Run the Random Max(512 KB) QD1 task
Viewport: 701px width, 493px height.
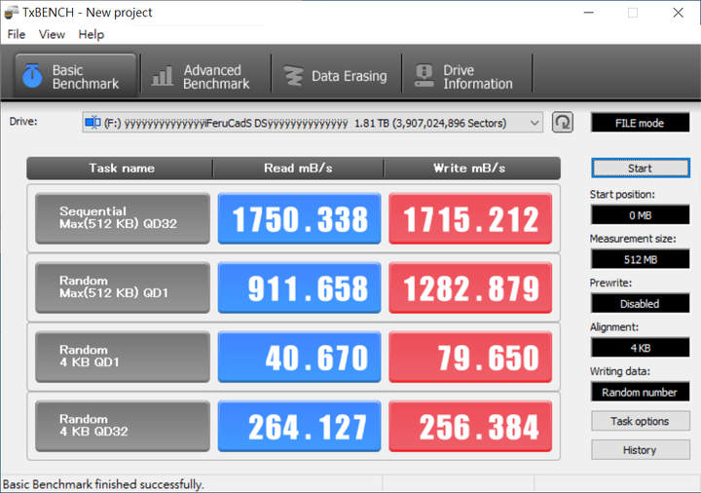[123, 287]
